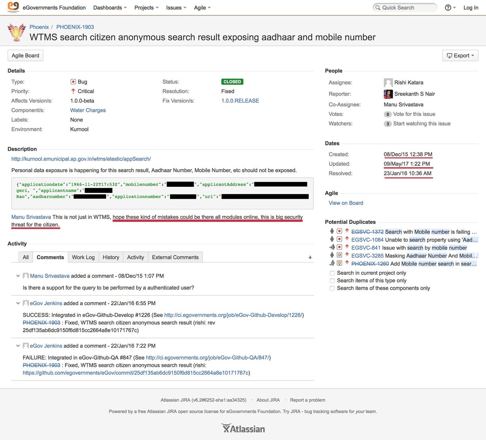Click Manu Srivastava's comment avatar
This screenshot has height=440, width=486.
click(26, 276)
